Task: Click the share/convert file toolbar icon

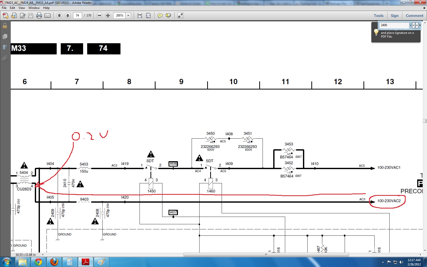Action: (x=14, y=16)
